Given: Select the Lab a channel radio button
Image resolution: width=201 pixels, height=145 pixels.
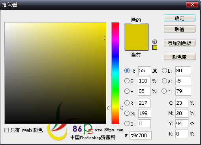Looking at the screenshot, I should coord(164,81).
